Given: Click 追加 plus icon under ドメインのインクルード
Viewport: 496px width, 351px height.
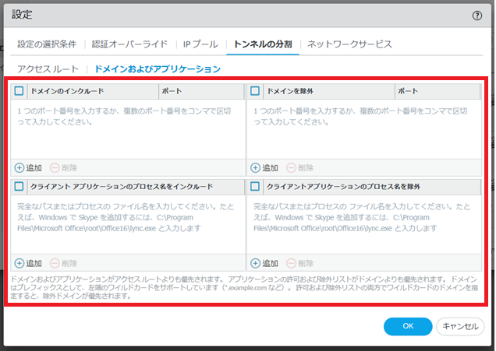Looking at the screenshot, I should tap(20, 167).
